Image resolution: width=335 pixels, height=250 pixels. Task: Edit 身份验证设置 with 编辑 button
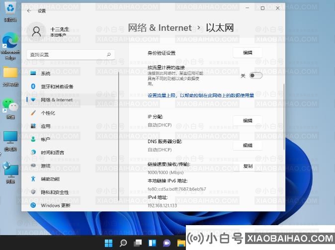(x=248, y=53)
